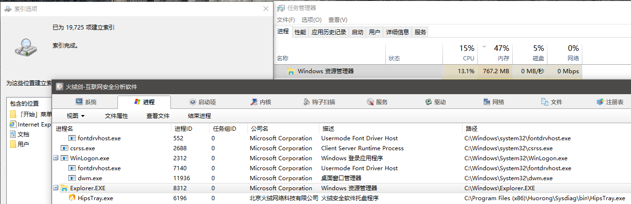Click the 索引选项 title bar icon
The image size is (631, 204).
(x=8, y=9)
